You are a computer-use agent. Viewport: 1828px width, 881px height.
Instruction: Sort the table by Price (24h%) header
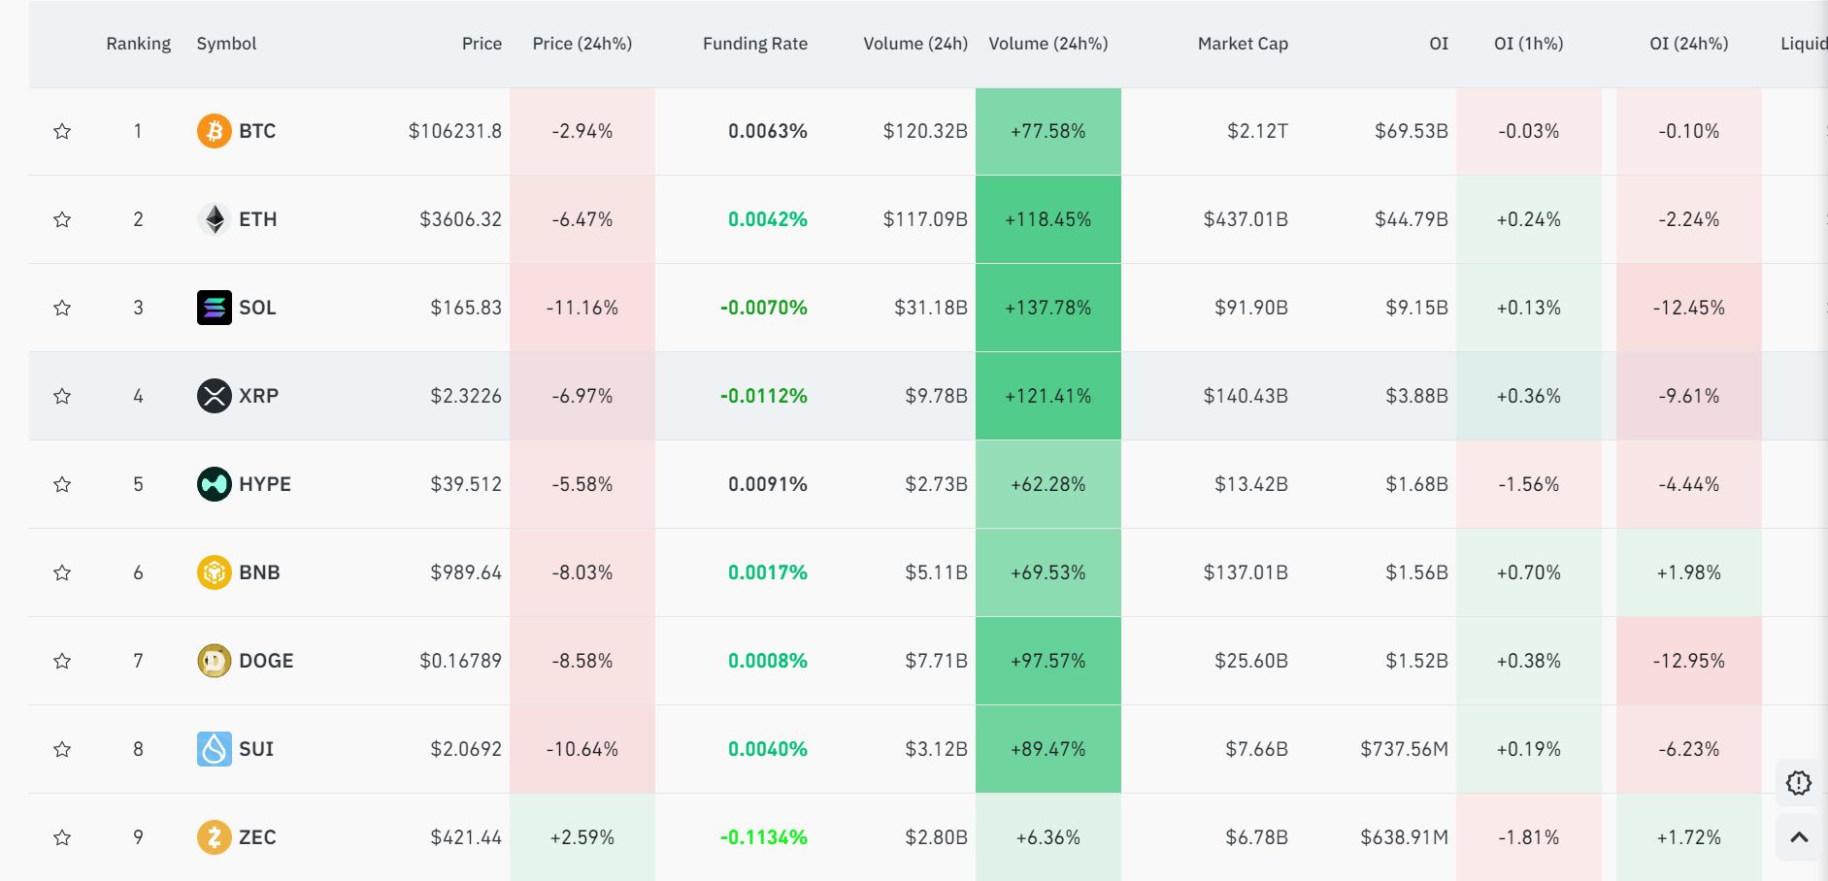tap(582, 44)
